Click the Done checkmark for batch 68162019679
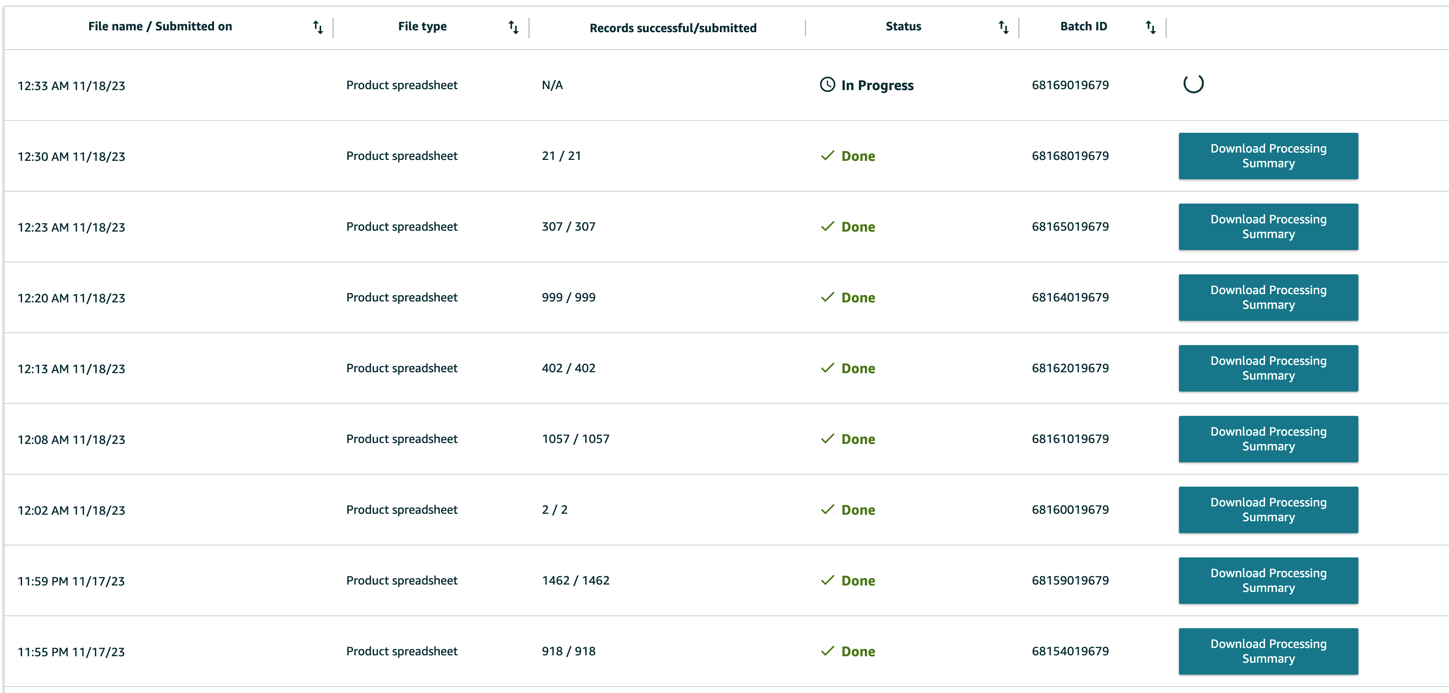 point(828,368)
